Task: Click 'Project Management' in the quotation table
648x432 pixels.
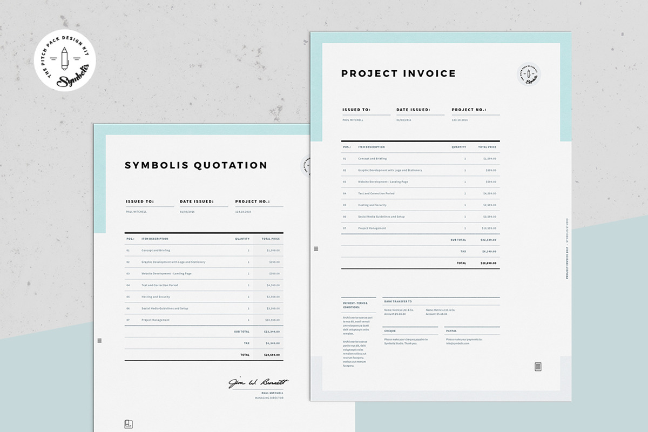Action: (x=156, y=320)
